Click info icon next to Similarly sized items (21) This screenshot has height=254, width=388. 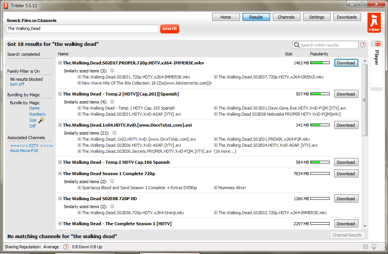[x=114, y=133]
